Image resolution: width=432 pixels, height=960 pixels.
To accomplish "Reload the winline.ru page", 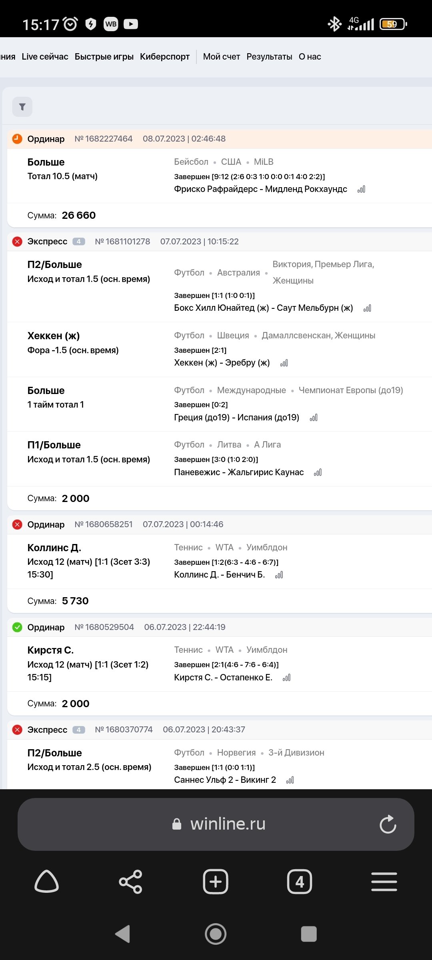I will [x=388, y=824].
